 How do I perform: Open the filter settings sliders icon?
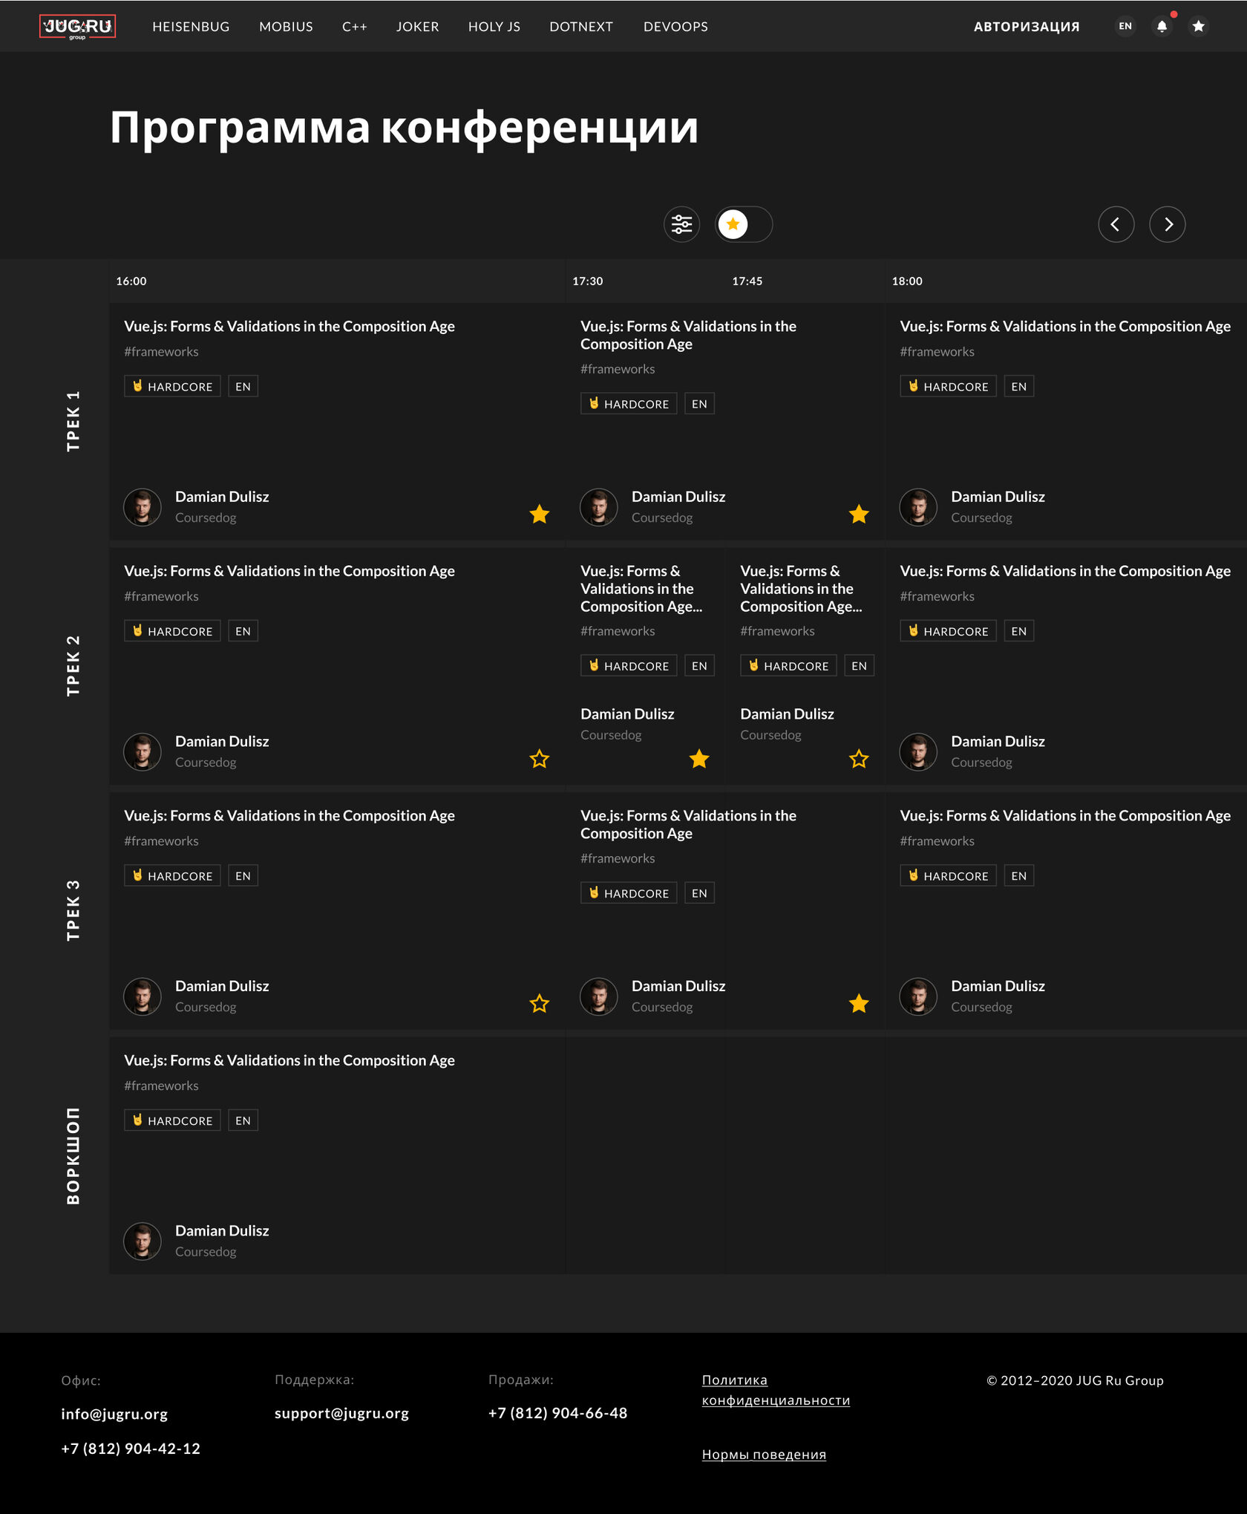[x=681, y=224]
